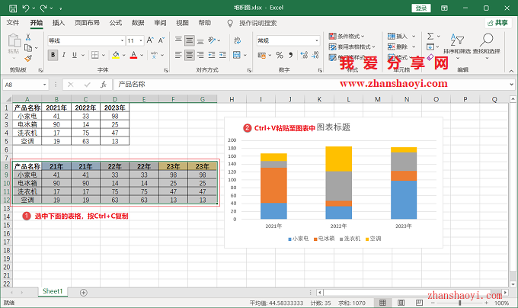
Task: Increase font size with larger A
Action: pyautogui.click(x=150, y=40)
